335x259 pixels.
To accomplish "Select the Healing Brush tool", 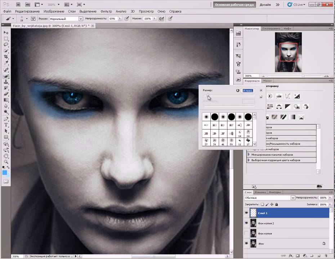I will (x=6, y=69).
